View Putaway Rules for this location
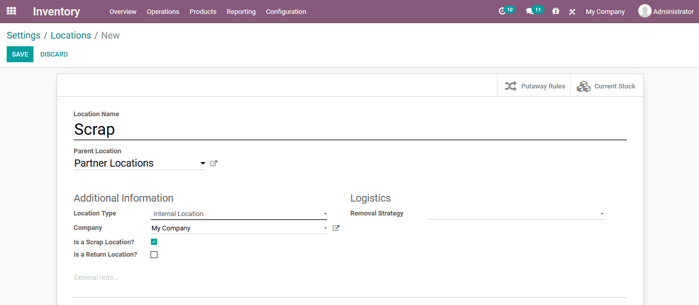699x305 pixels. click(x=536, y=85)
